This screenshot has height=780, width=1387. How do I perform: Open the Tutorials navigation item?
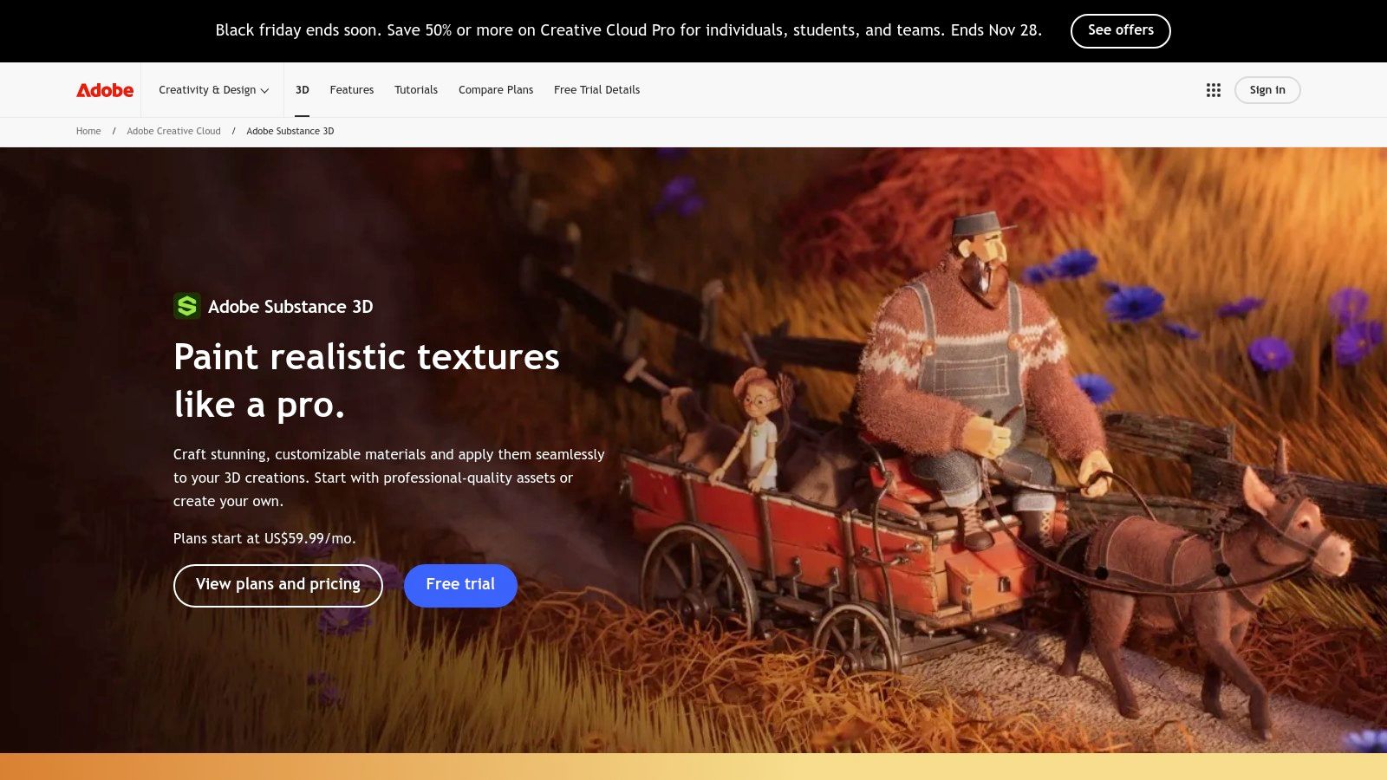[416, 89]
